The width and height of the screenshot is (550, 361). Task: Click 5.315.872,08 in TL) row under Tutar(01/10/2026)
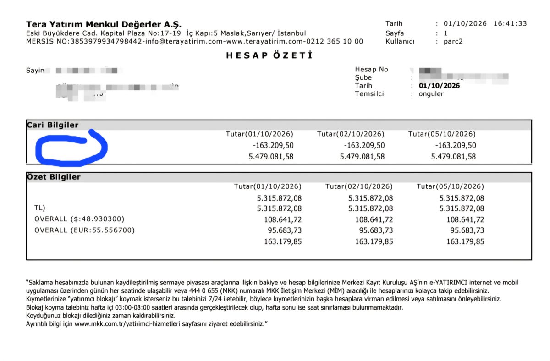tap(280, 209)
